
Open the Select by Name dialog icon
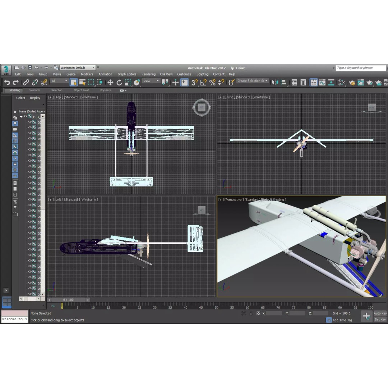[83, 82]
